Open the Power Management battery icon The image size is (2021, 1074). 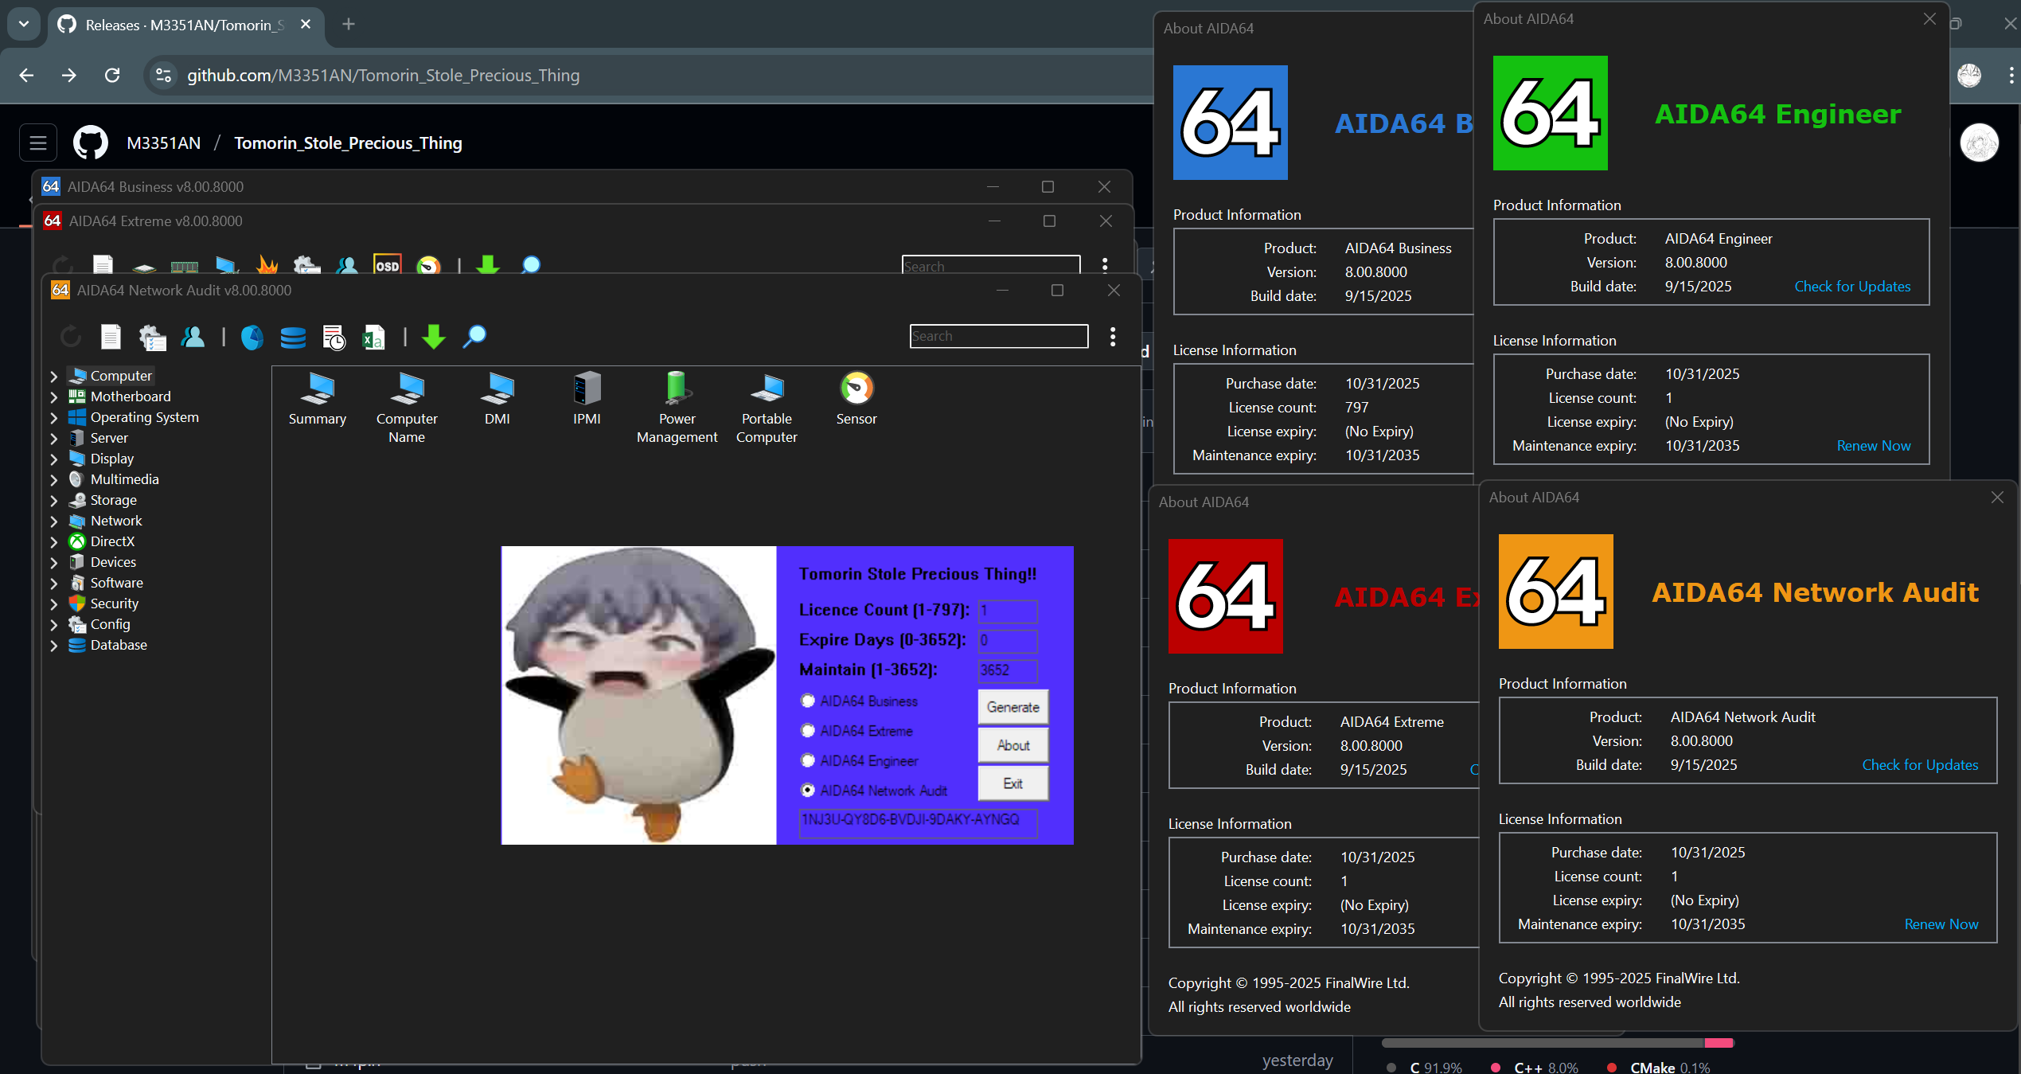point(677,408)
